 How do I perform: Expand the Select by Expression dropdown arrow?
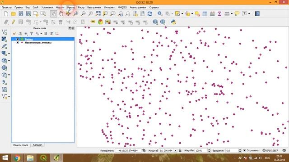tap(192, 14)
